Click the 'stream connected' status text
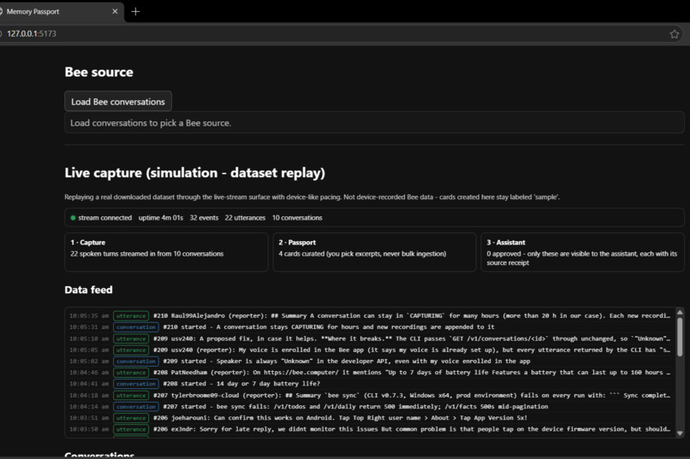The image size is (690, 459). 105,218
